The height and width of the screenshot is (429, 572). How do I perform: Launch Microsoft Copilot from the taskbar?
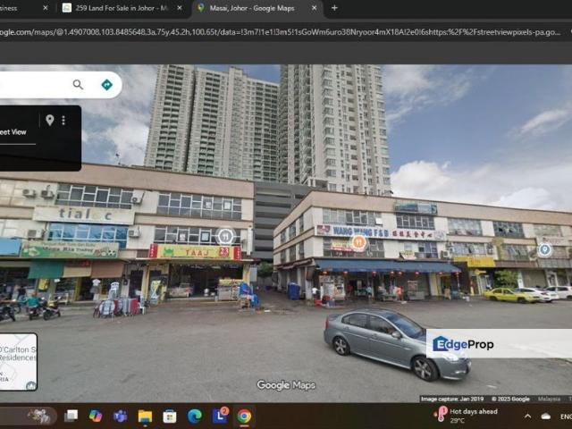(96, 416)
